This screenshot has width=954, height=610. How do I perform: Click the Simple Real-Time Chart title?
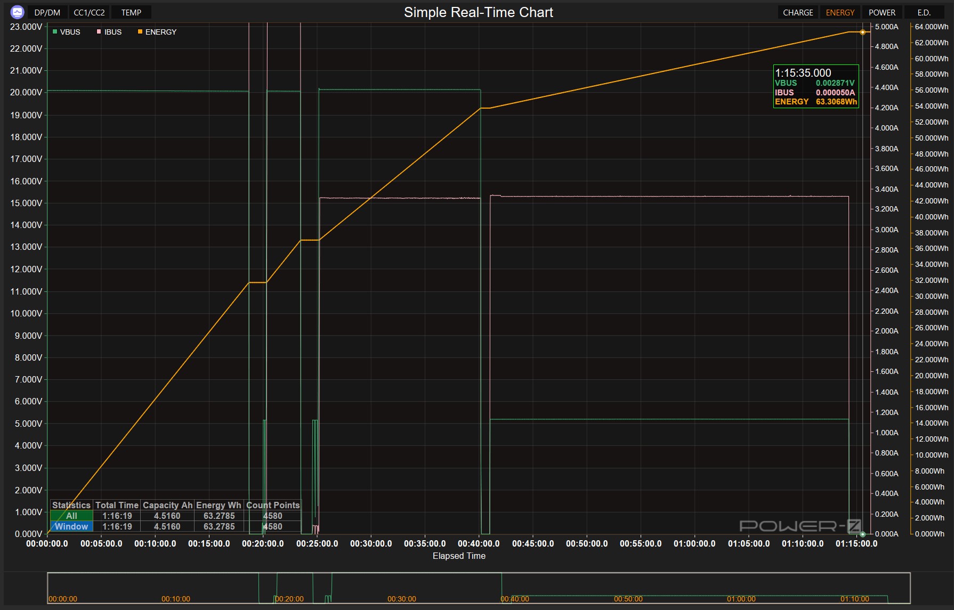tap(478, 12)
